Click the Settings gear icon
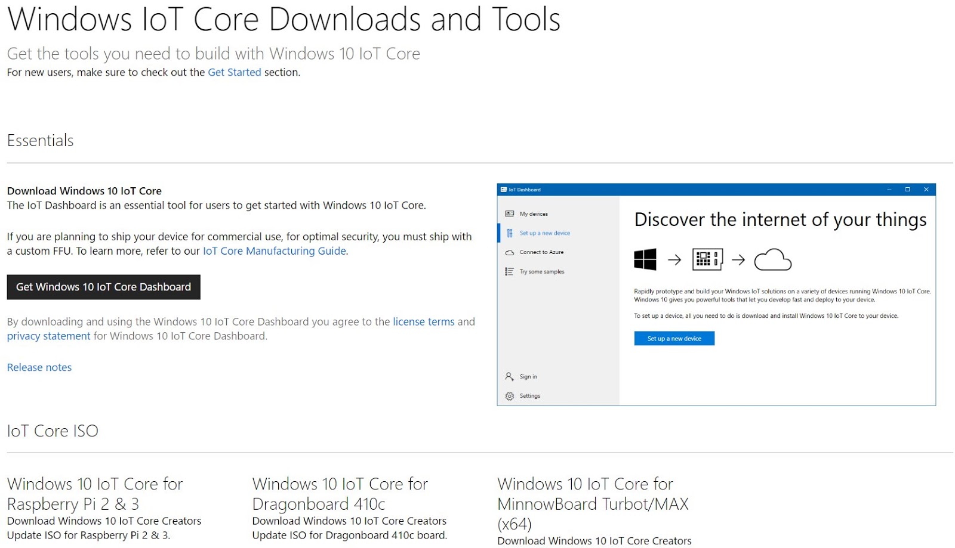Screen dimensions: 955x548 509,396
